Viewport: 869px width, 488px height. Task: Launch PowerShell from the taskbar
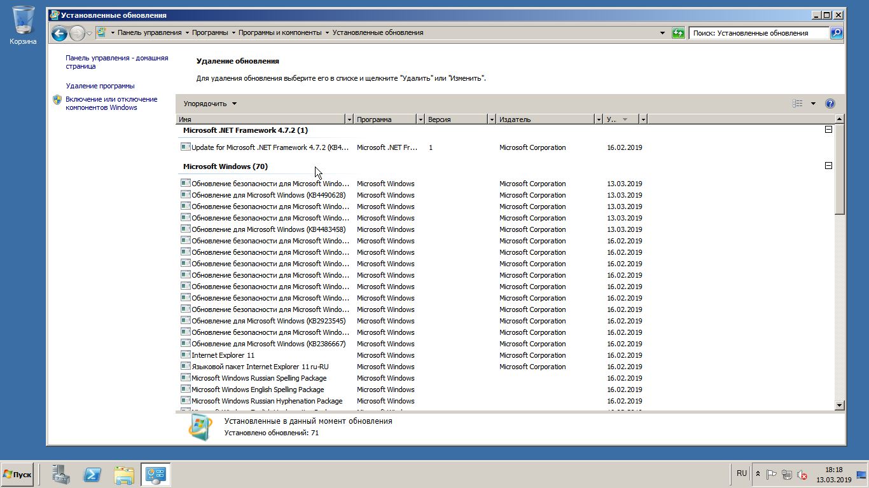click(93, 475)
